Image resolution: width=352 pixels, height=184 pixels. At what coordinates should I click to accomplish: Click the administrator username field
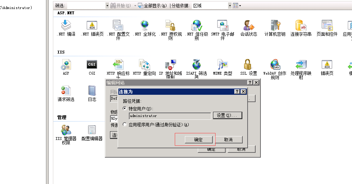[170, 116]
